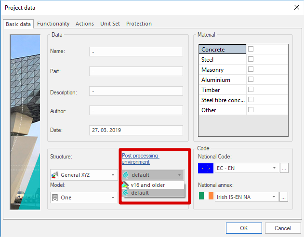This screenshot has width=304, height=237.
Task: Tick the Steel material checkbox
Action: click(251, 59)
